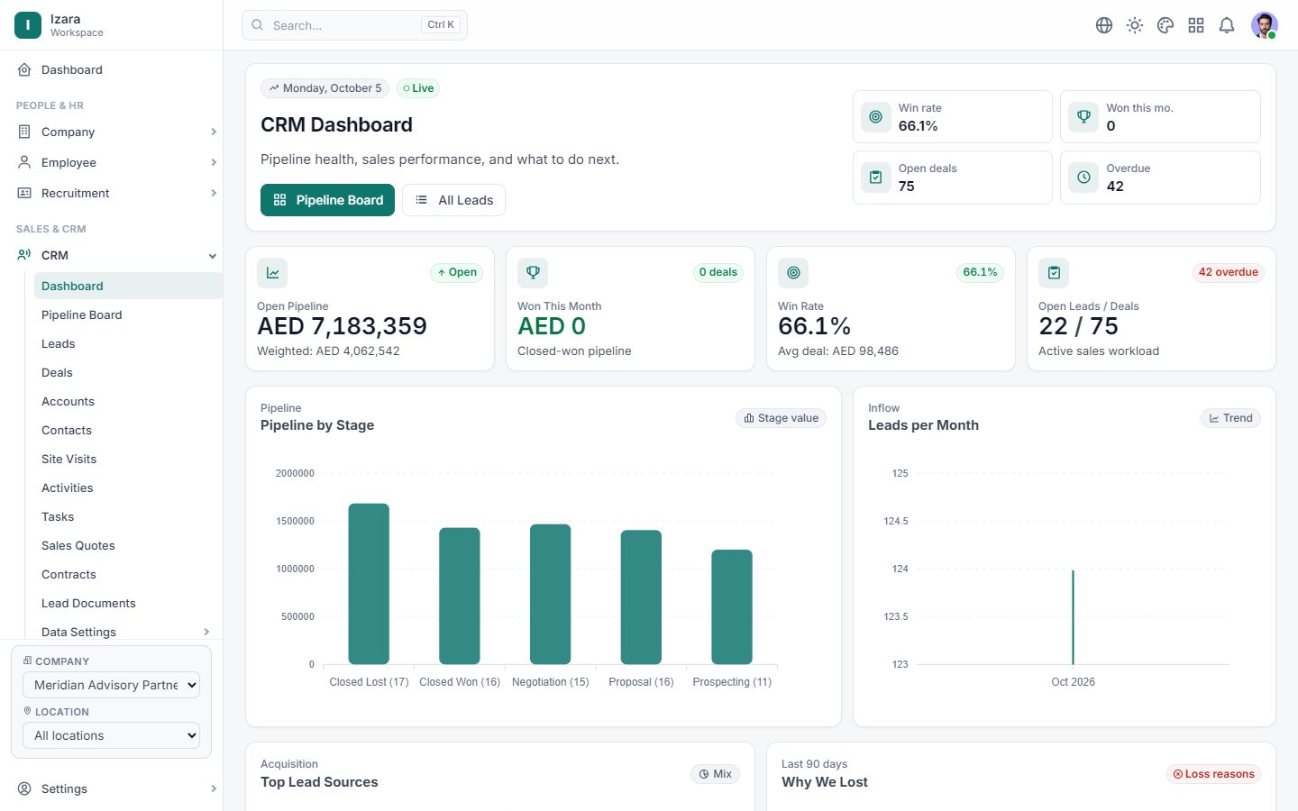Click the Closed Lost bar in chart

(369, 584)
